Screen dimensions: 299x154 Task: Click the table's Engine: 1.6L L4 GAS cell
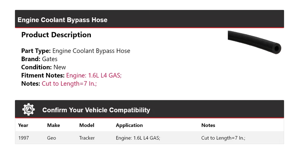coord(138,138)
